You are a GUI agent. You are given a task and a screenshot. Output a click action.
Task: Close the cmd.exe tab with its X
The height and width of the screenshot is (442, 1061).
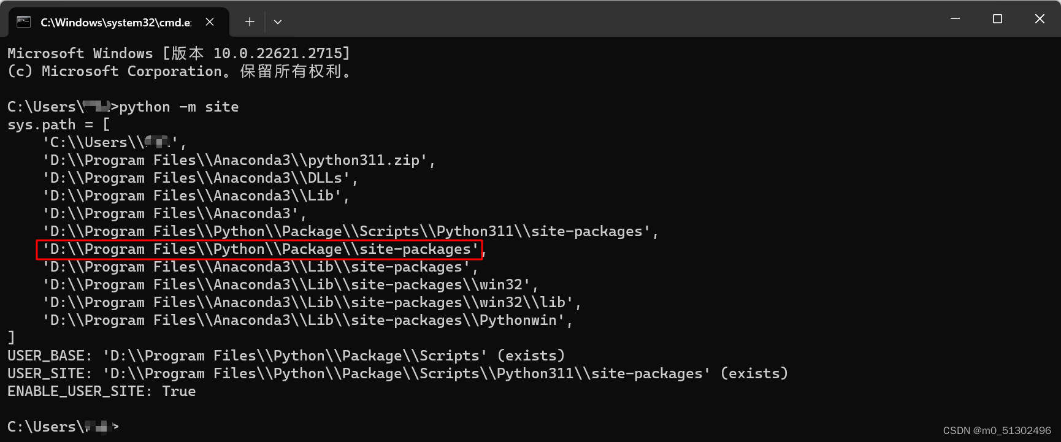coord(209,21)
